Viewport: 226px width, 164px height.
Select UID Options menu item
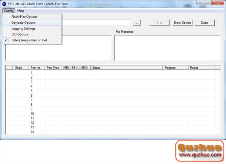click(x=32, y=34)
